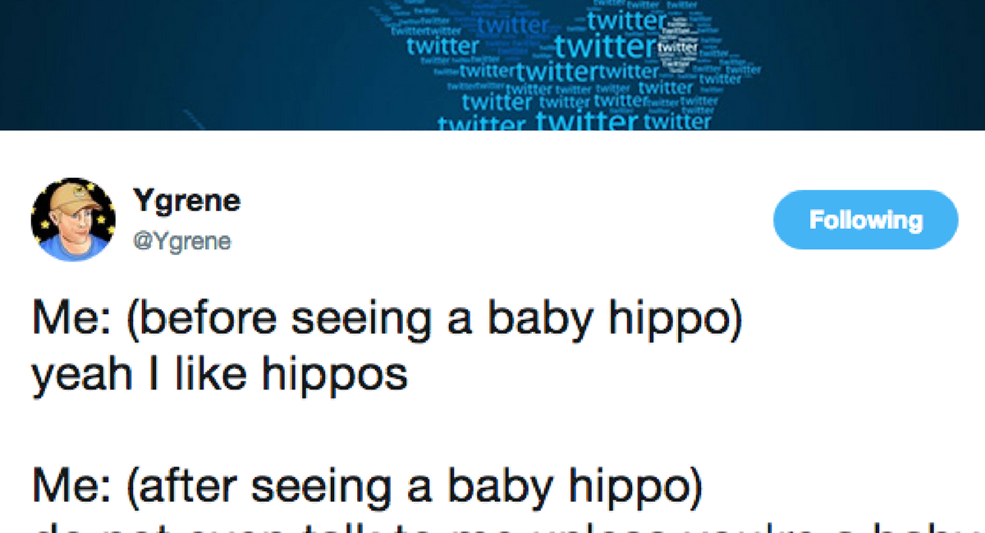Toggle follow state on the Following button
The image size is (985, 533).
864,219
